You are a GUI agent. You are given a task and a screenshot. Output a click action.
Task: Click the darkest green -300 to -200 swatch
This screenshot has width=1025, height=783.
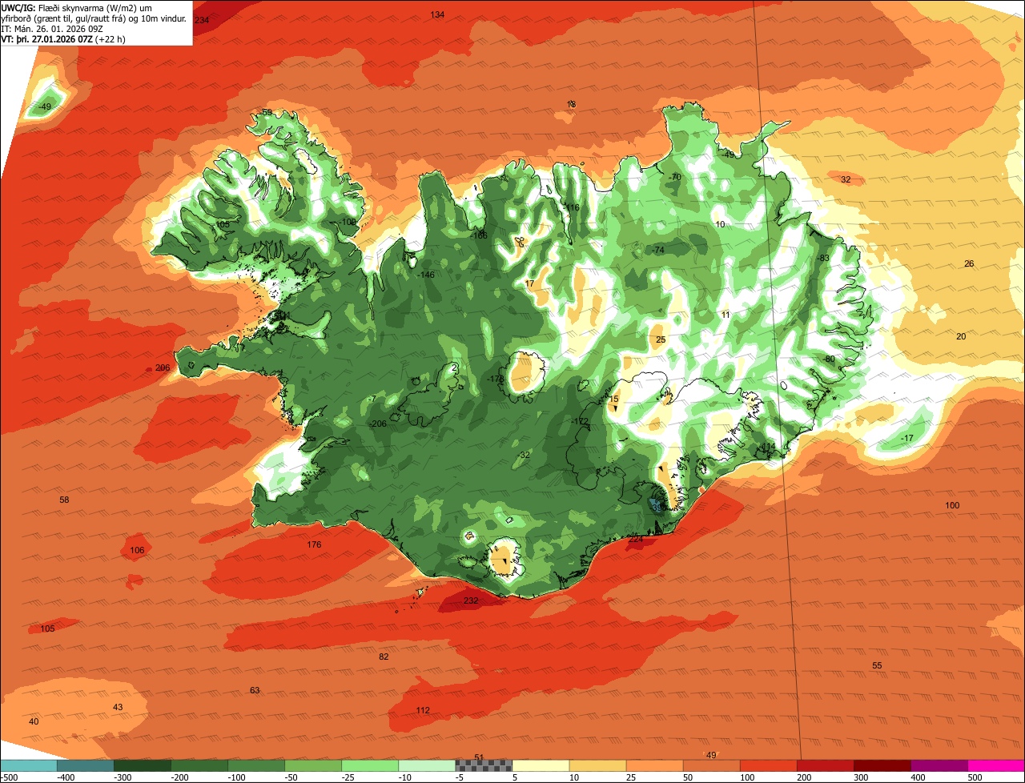click(x=142, y=765)
